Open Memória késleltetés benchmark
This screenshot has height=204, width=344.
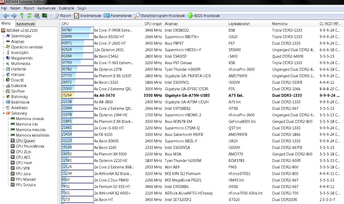click(33, 135)
